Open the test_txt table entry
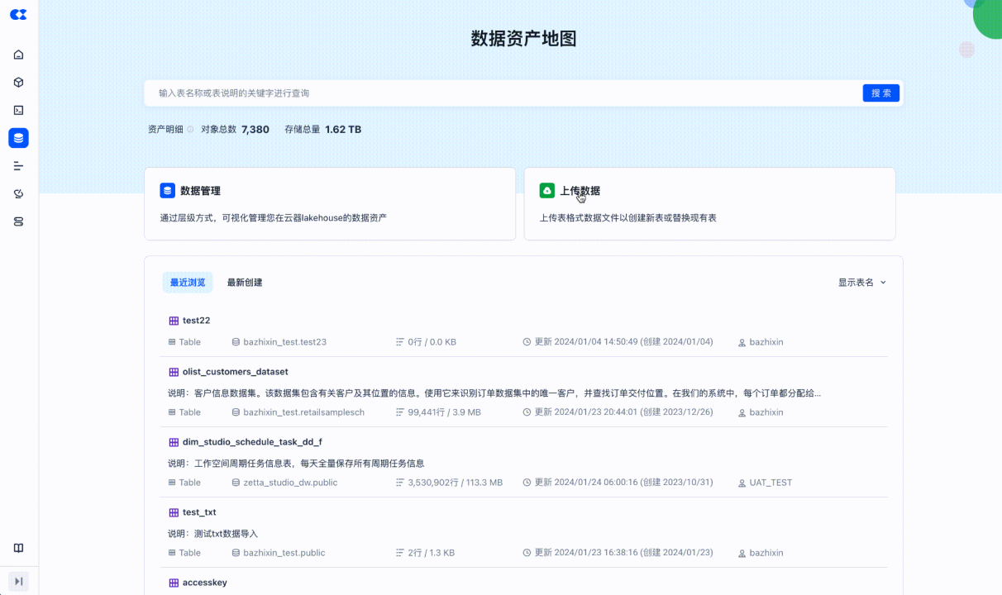The image size is (1002, 595). pyautogui.click(x=199, y=512)
